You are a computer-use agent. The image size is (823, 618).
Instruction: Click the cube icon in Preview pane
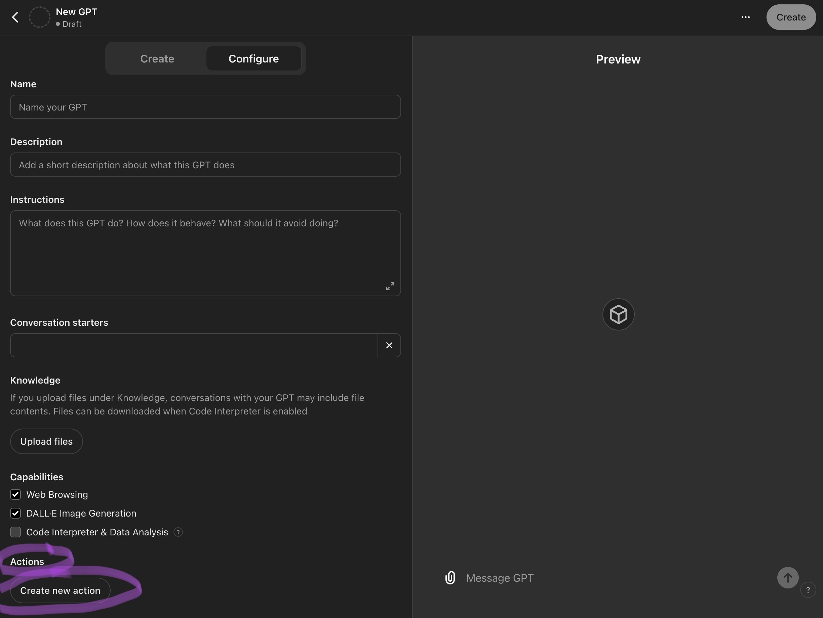618,314
